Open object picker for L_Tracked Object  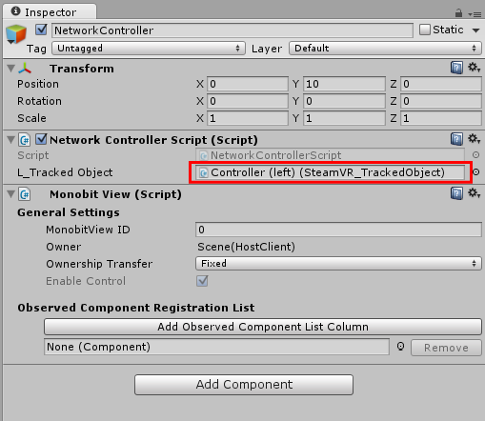point(475,172)
